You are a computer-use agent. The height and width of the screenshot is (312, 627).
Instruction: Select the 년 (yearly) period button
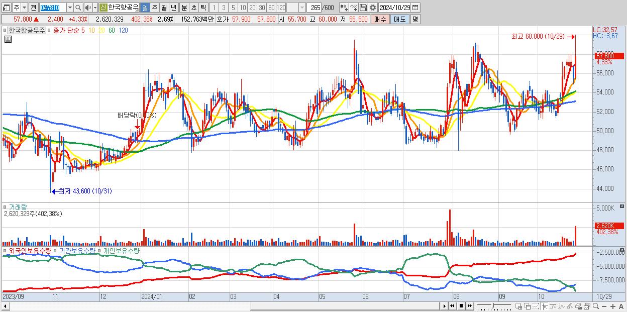174,8
